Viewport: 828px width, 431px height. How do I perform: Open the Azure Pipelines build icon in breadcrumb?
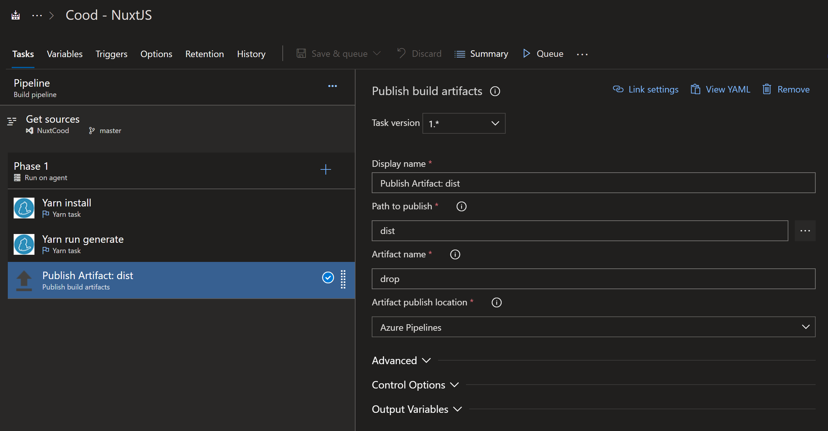(16, 15)
